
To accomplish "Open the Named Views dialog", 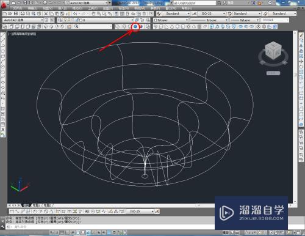I will tap(5, 26).
